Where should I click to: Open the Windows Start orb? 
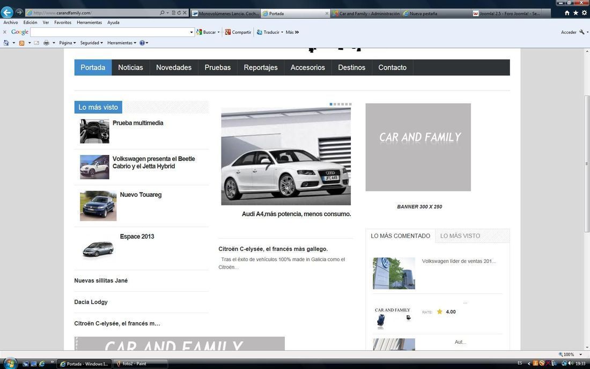(x=10, y=364)
